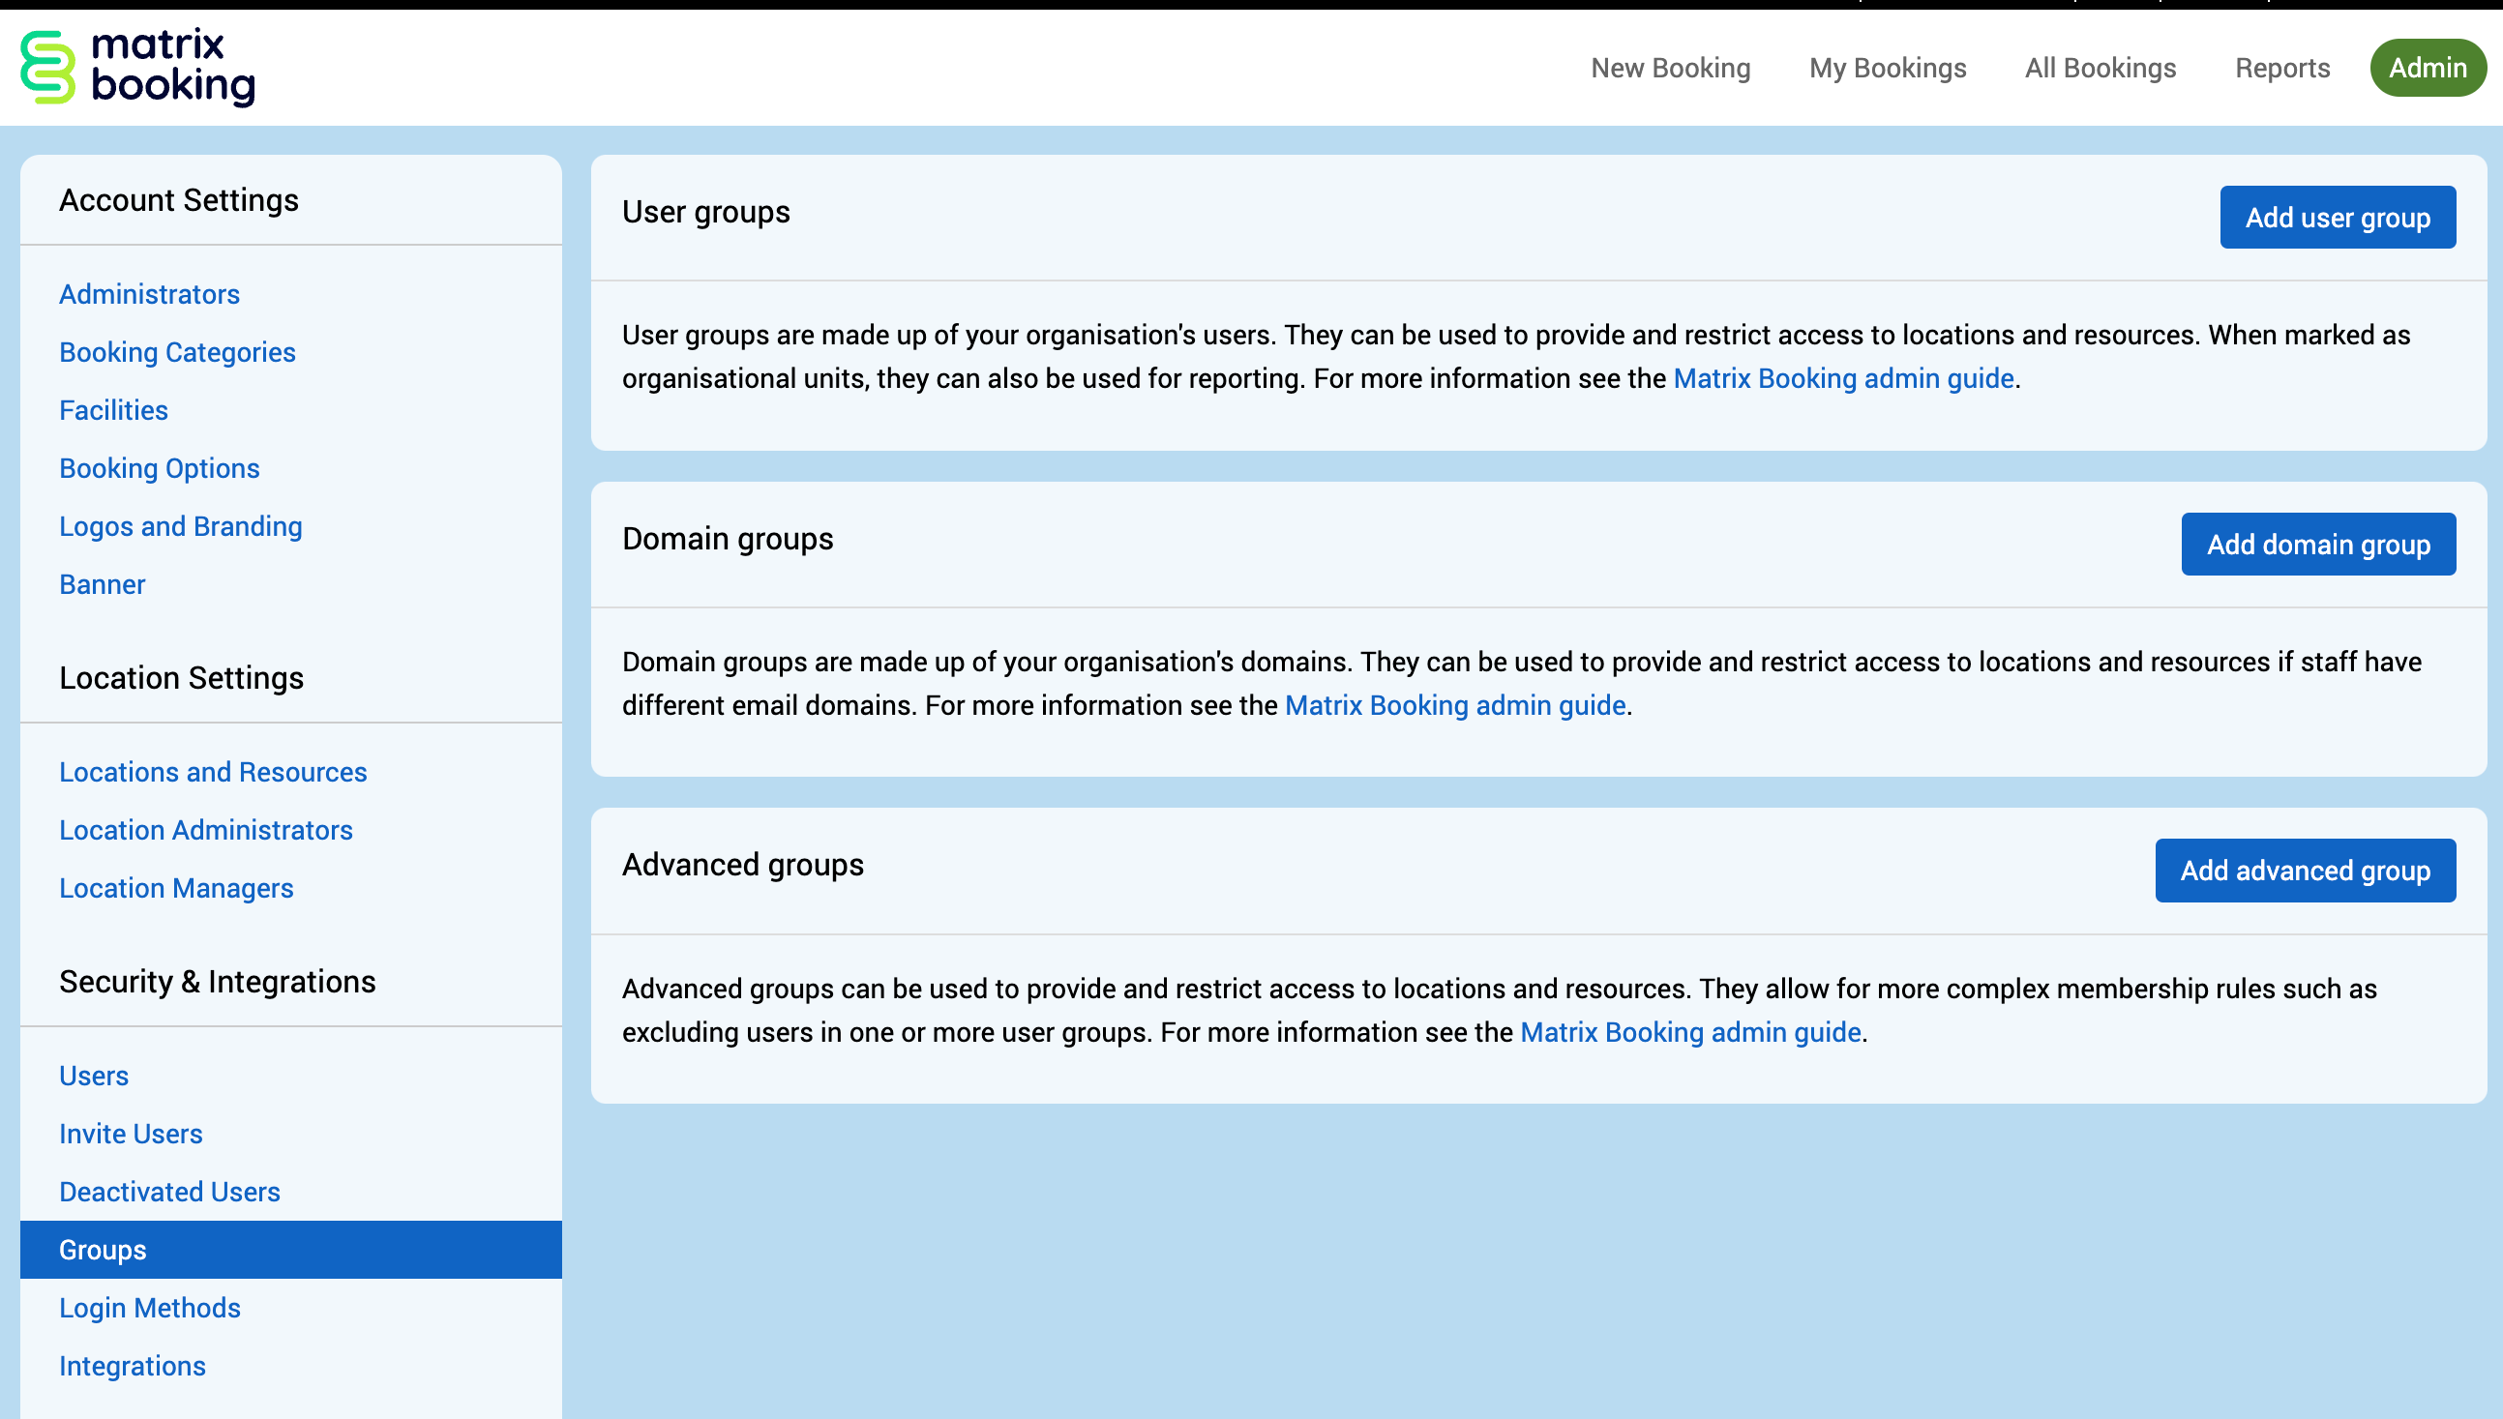Open the Reports section
The image size is (2503, 1419).
2281,69
